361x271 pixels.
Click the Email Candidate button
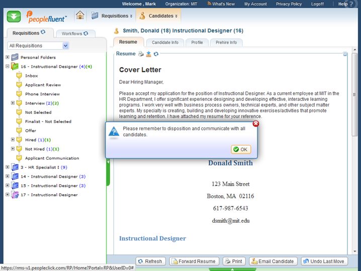pyautogui.click(x=273, y=261)
